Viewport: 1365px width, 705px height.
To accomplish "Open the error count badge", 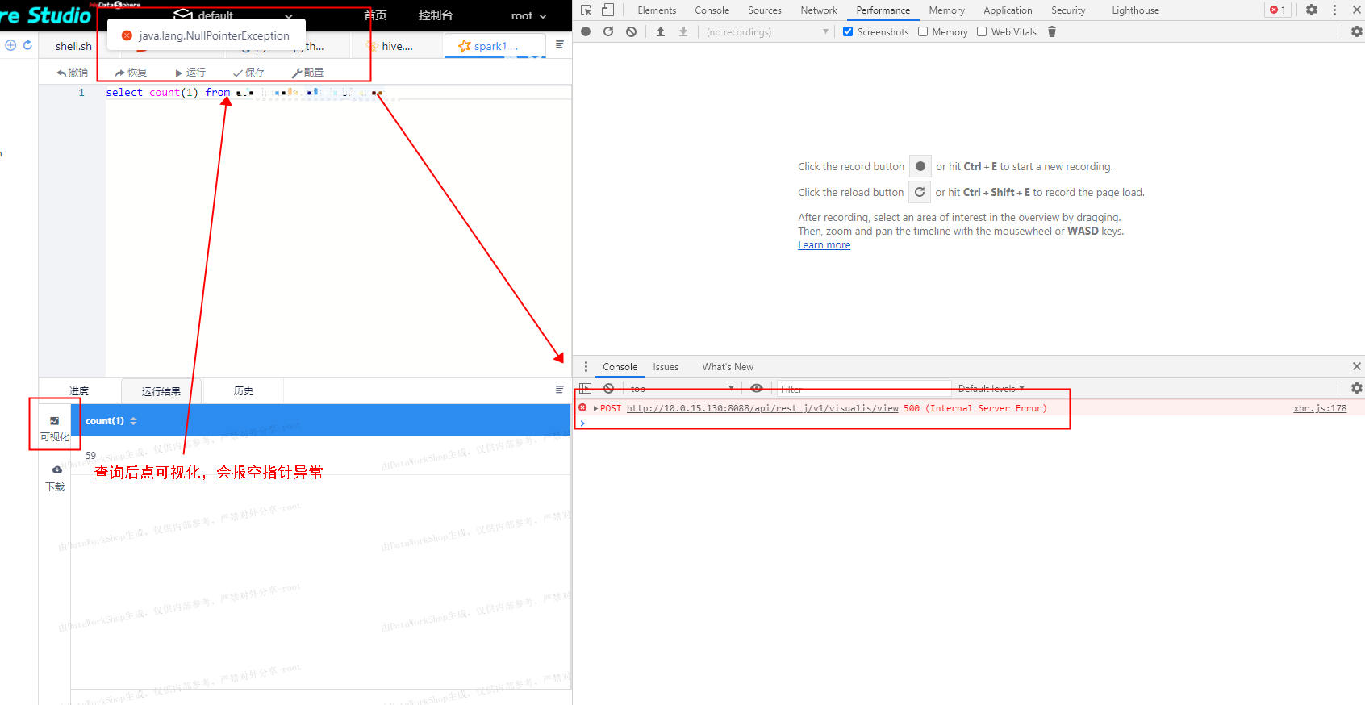I will pos(1278,10).
